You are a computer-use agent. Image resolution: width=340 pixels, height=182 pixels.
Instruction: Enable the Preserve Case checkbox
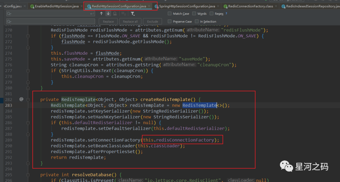(170, 21)
